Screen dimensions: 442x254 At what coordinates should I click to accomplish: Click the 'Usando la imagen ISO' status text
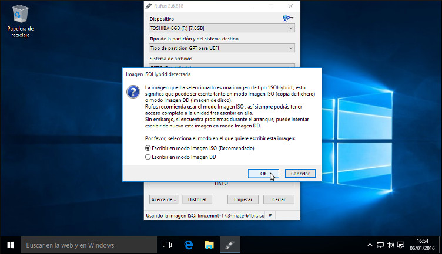(x=205, y=216)
